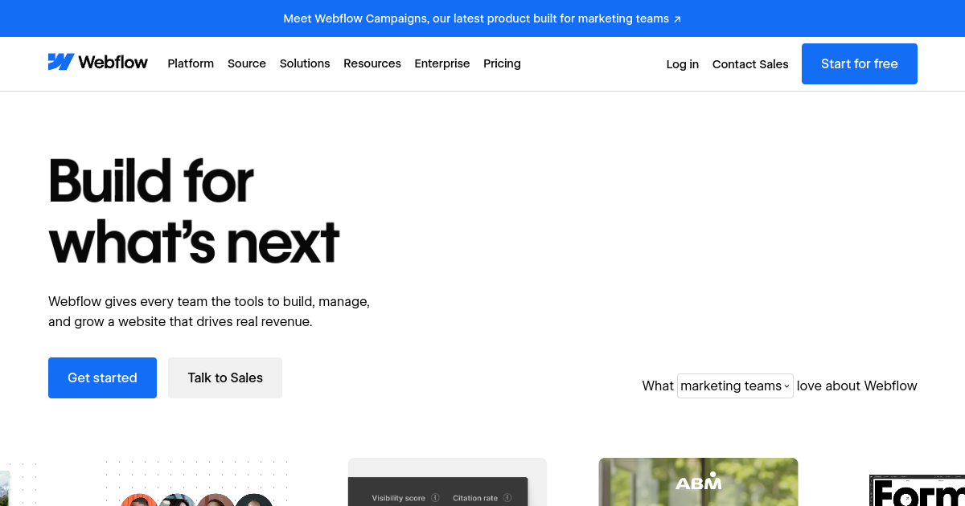
Task: Open the Resources menu
Action: [372, 63]
